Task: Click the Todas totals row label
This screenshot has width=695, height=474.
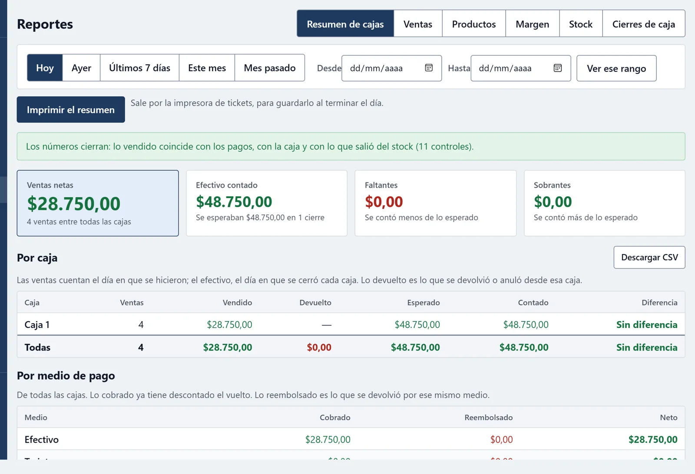Action: (37, 347)
